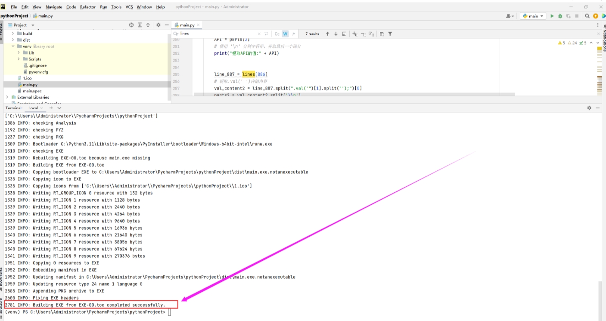The width and height of the screenshot is (606, 321).
Task: Switch to the Local terminal tab
Action: (x=34, y=108)
